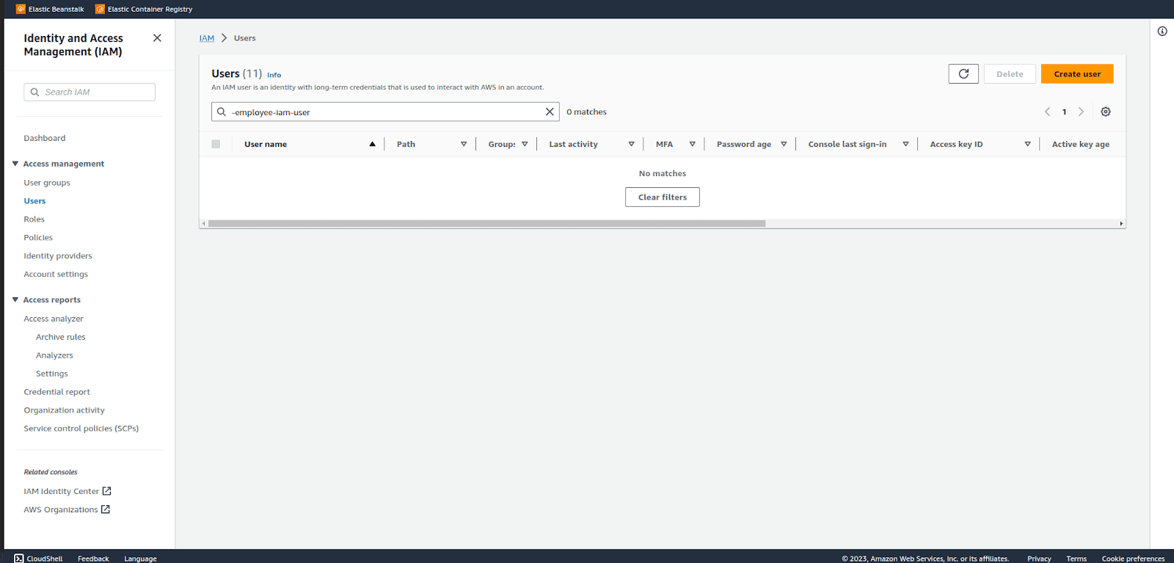Open the Feedback link

coord(93,559)
